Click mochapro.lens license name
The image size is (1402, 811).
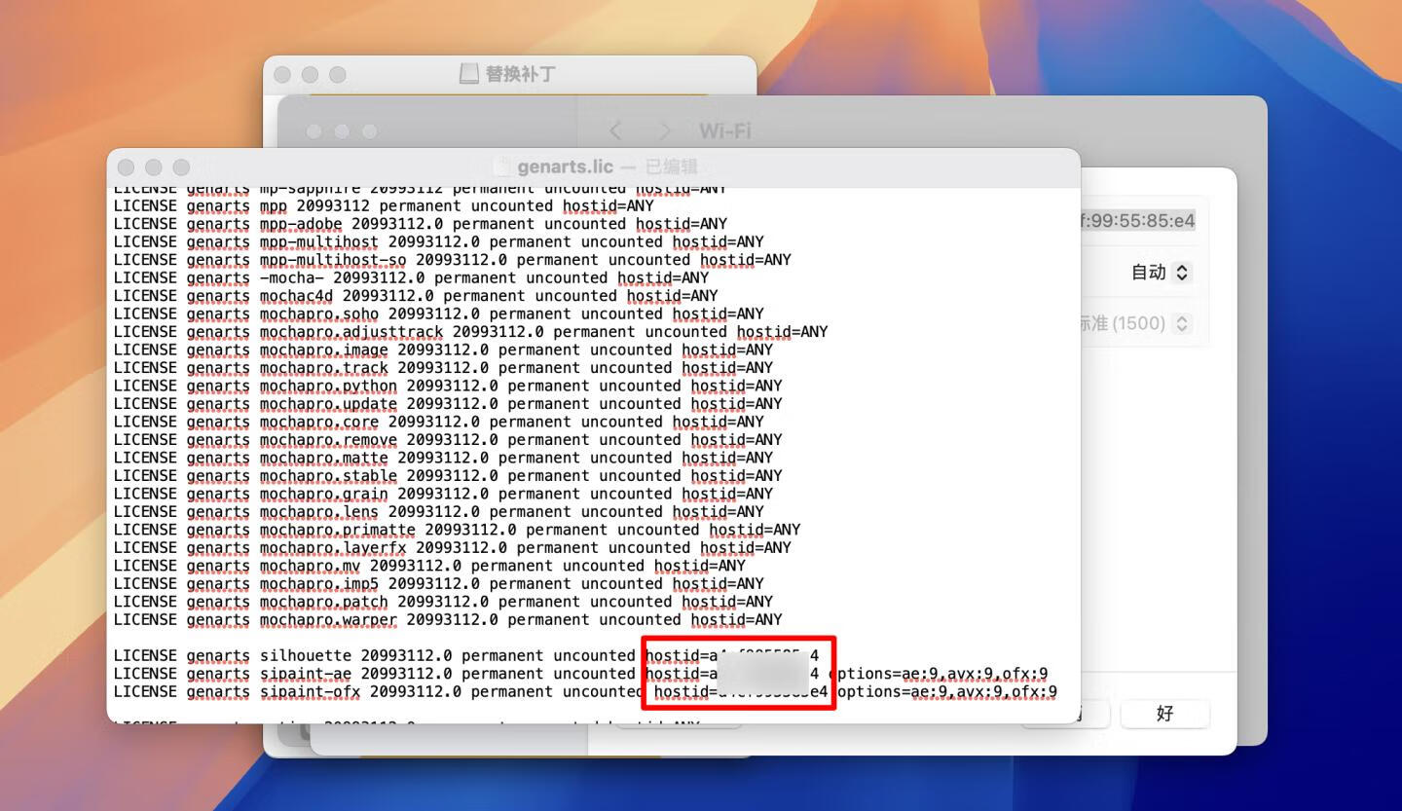[319, 512]
